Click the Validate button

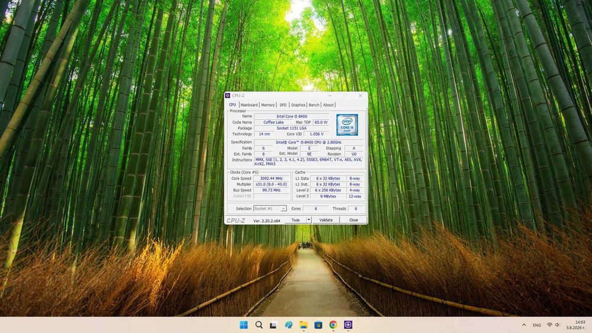tap(326, 220)
